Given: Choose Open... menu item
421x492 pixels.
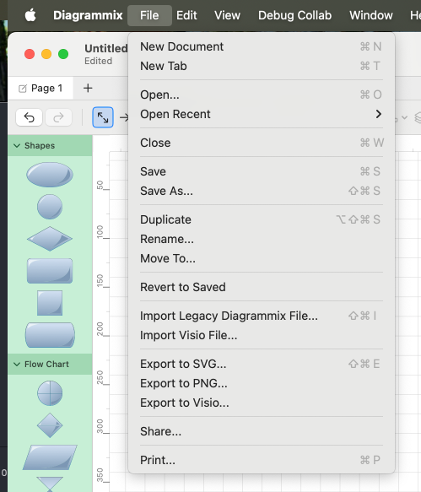Looking at the screenshot, I should pyautogui.click(x=262, y=95).
